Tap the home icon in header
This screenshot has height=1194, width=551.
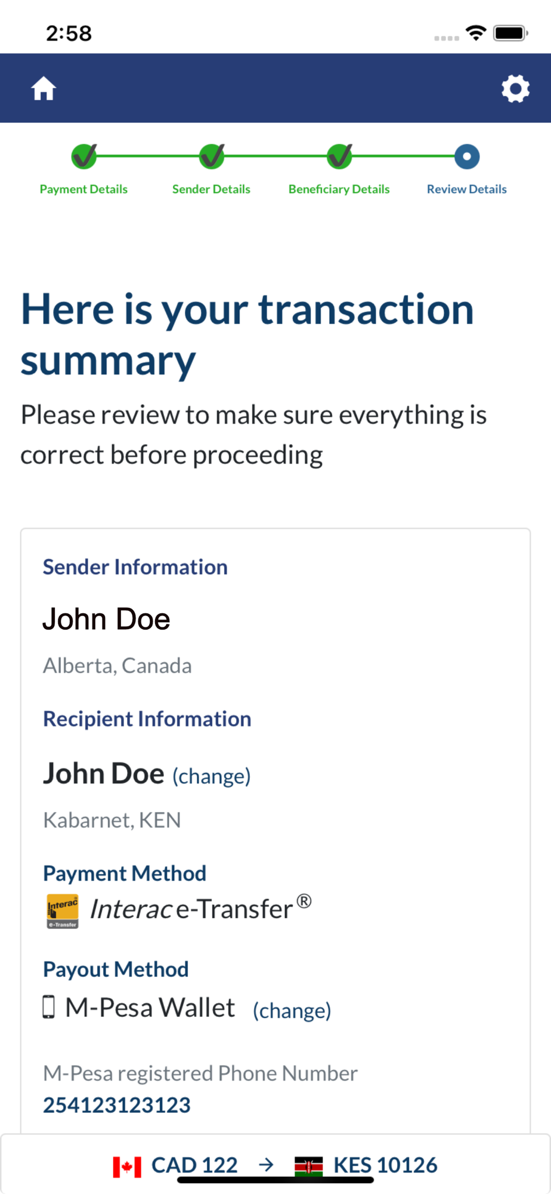tap(44, 89)
